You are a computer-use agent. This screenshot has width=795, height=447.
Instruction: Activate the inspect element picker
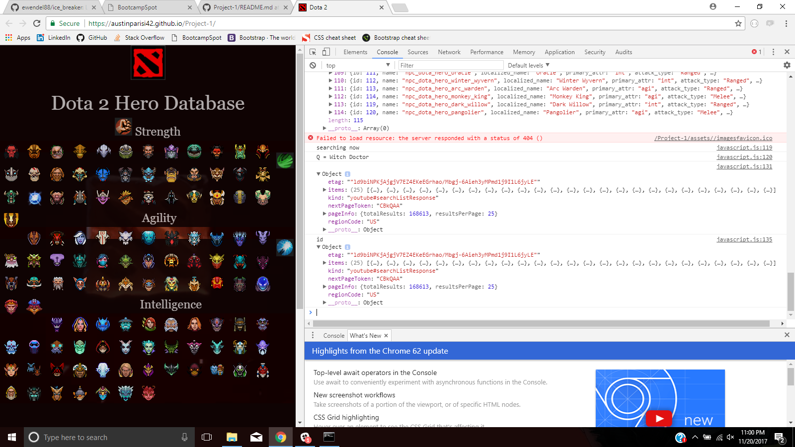313,52
